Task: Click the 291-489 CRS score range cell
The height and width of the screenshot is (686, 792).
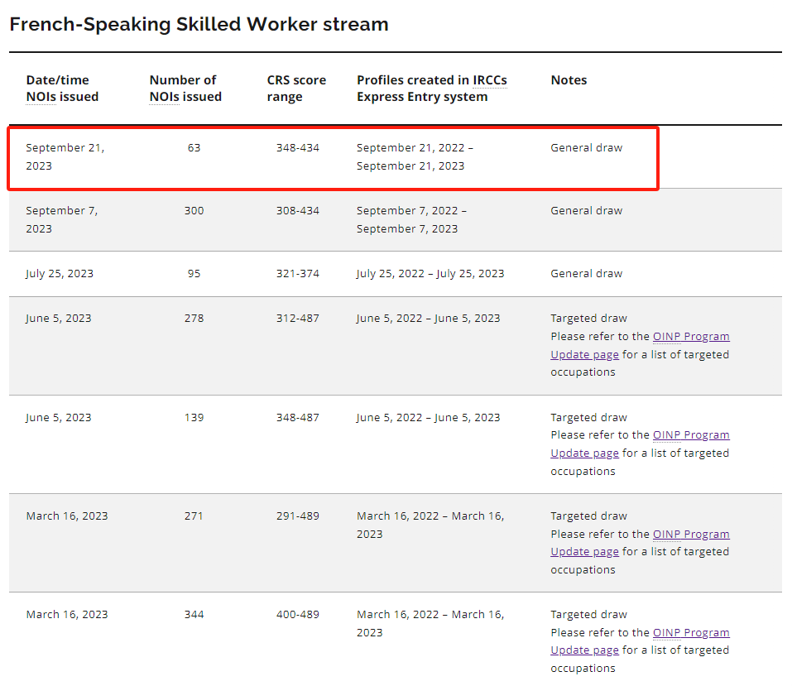Action: point(297,516)
